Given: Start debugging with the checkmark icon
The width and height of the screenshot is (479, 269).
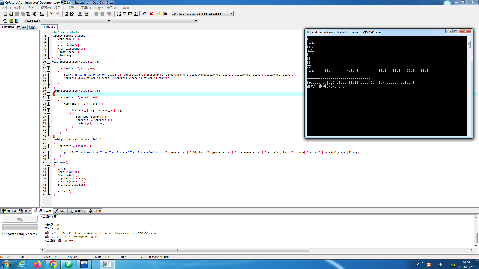Looking at the screenshot, I should 144,14.
